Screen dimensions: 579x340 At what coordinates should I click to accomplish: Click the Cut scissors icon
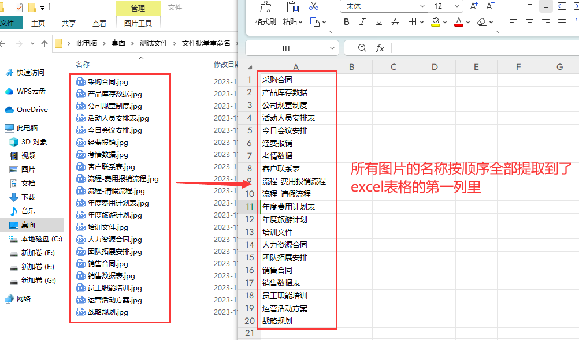point(314,6)
